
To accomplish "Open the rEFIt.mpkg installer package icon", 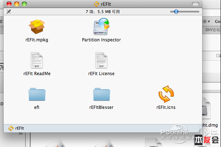I will click(37, 26).
